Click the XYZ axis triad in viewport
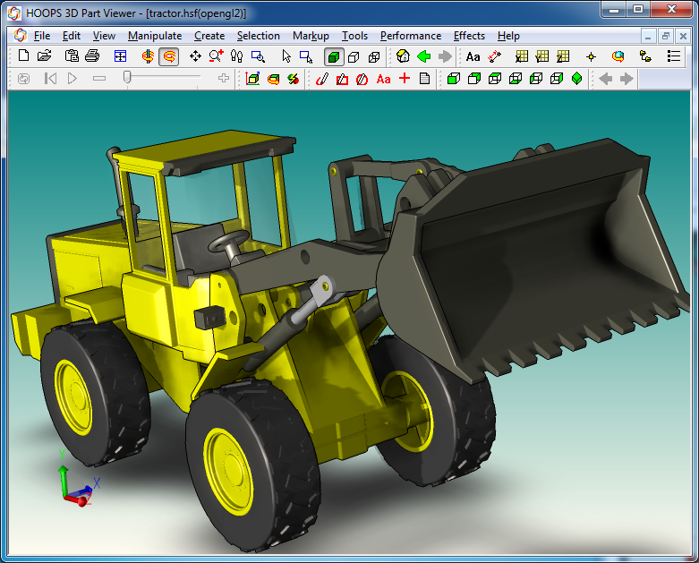699x563 pixels. tap(73, 484)
